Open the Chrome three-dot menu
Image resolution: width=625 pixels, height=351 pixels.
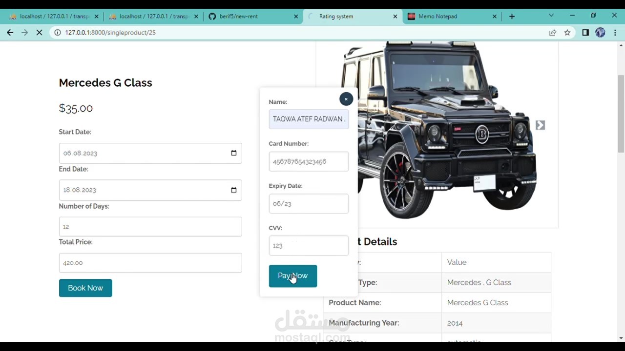click(x=615, y=33)
